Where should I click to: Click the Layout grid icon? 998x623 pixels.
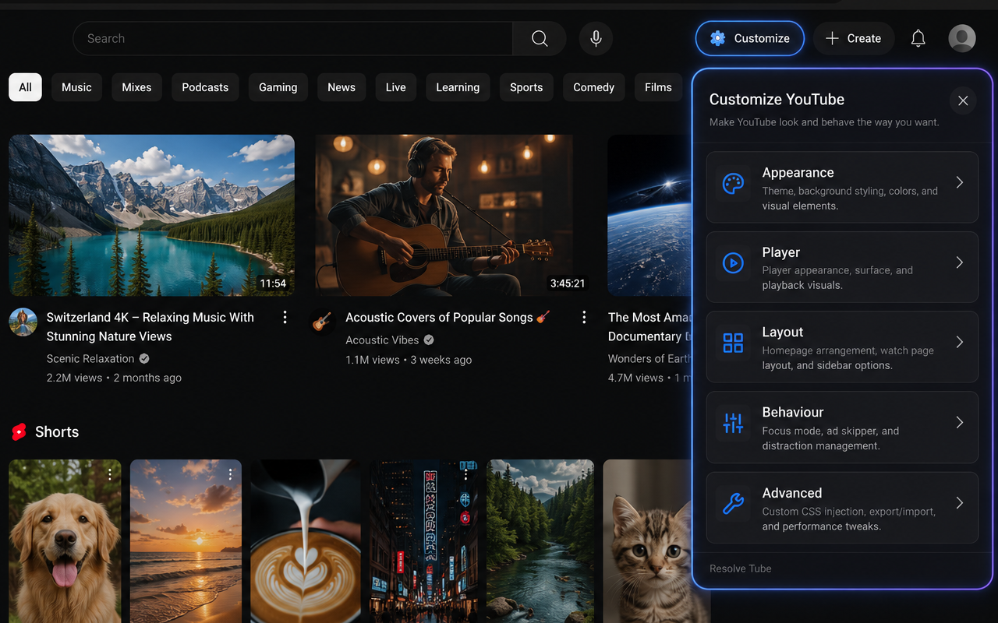tap(733, 343)
